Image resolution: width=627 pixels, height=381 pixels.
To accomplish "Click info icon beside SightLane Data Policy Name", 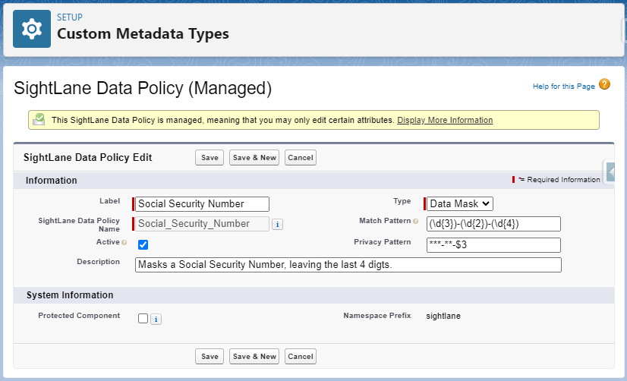I will click(x=278, y=225).
